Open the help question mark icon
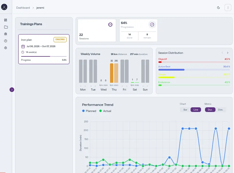This screenshot has width=234, height=173. point(6,41)
